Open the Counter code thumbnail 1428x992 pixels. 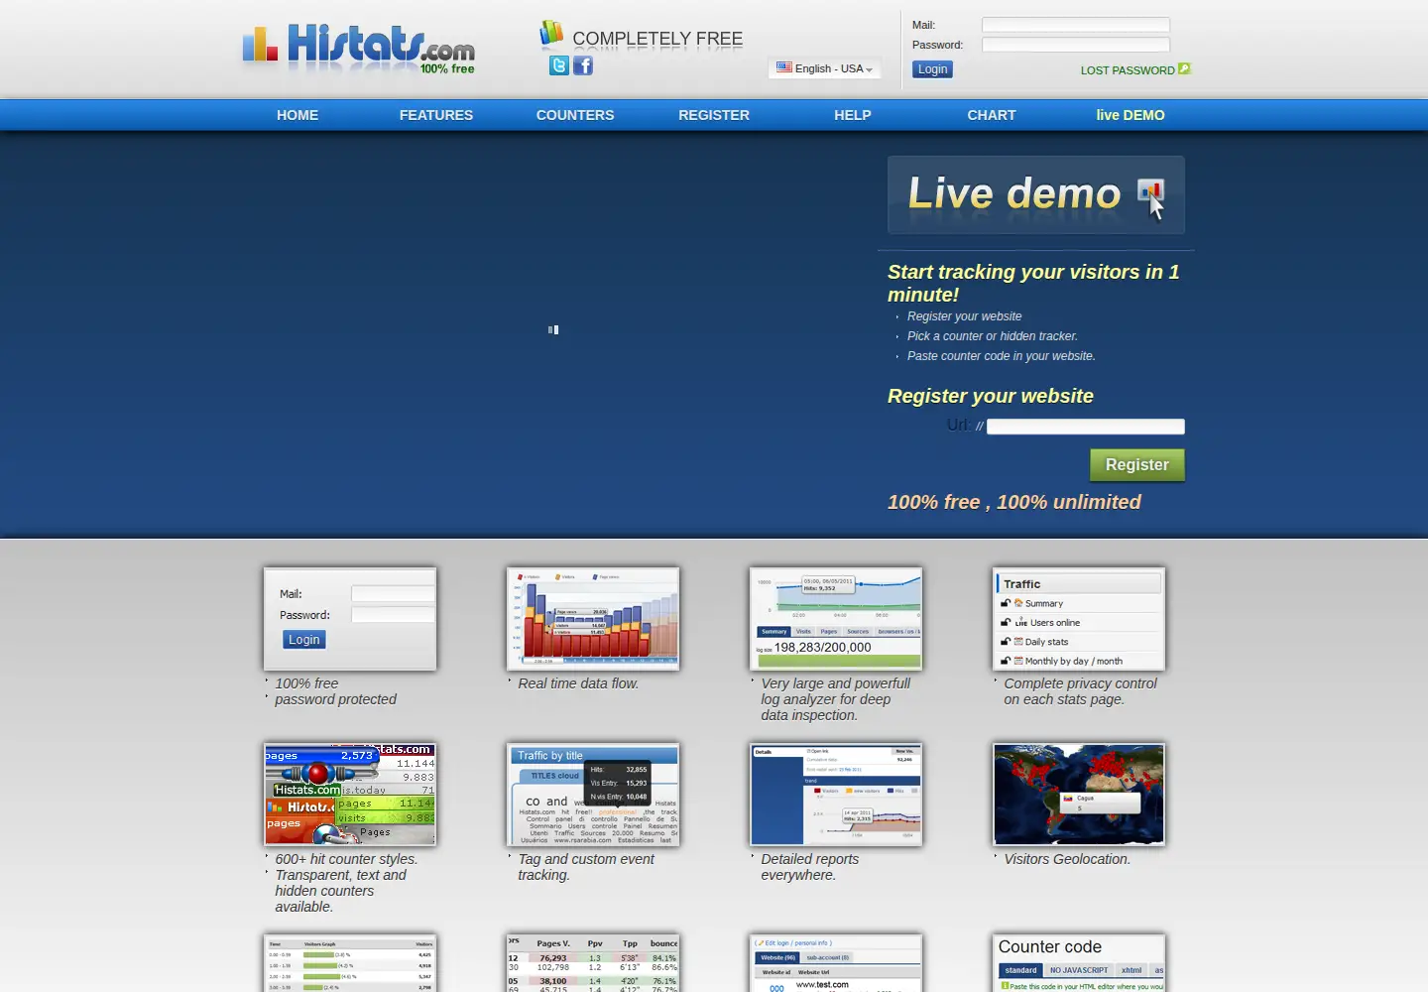click(1079, 962)
